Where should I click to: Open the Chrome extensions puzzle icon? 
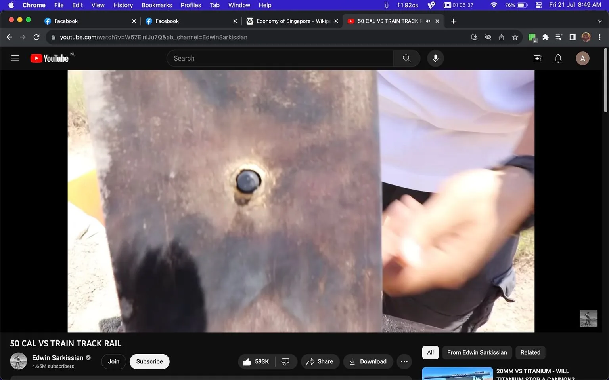(545, 37)
